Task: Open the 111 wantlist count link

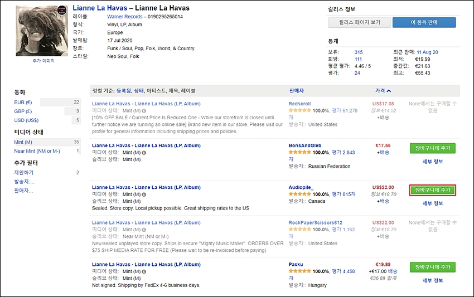Action: tap(358, 59)
